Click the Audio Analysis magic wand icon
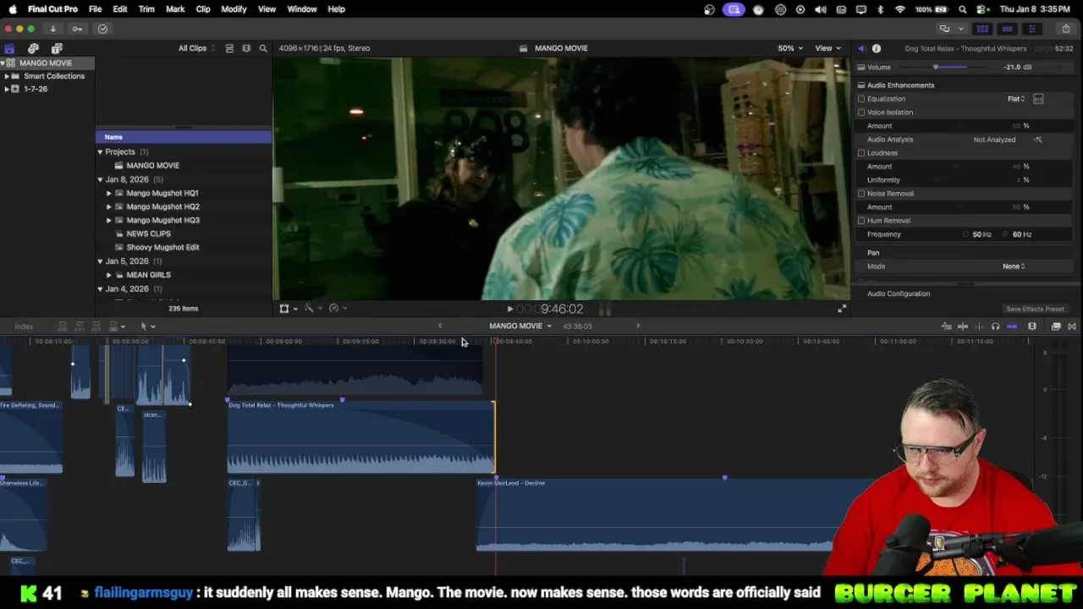The width and height of the screenshot is (1083, 609). pos(1038,140)
